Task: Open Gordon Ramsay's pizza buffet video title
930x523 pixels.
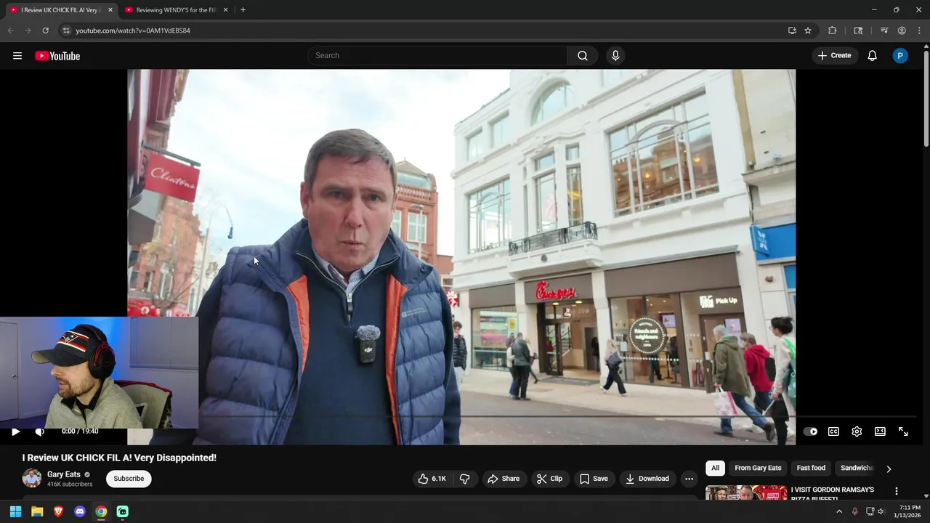Action: point(833,494)
